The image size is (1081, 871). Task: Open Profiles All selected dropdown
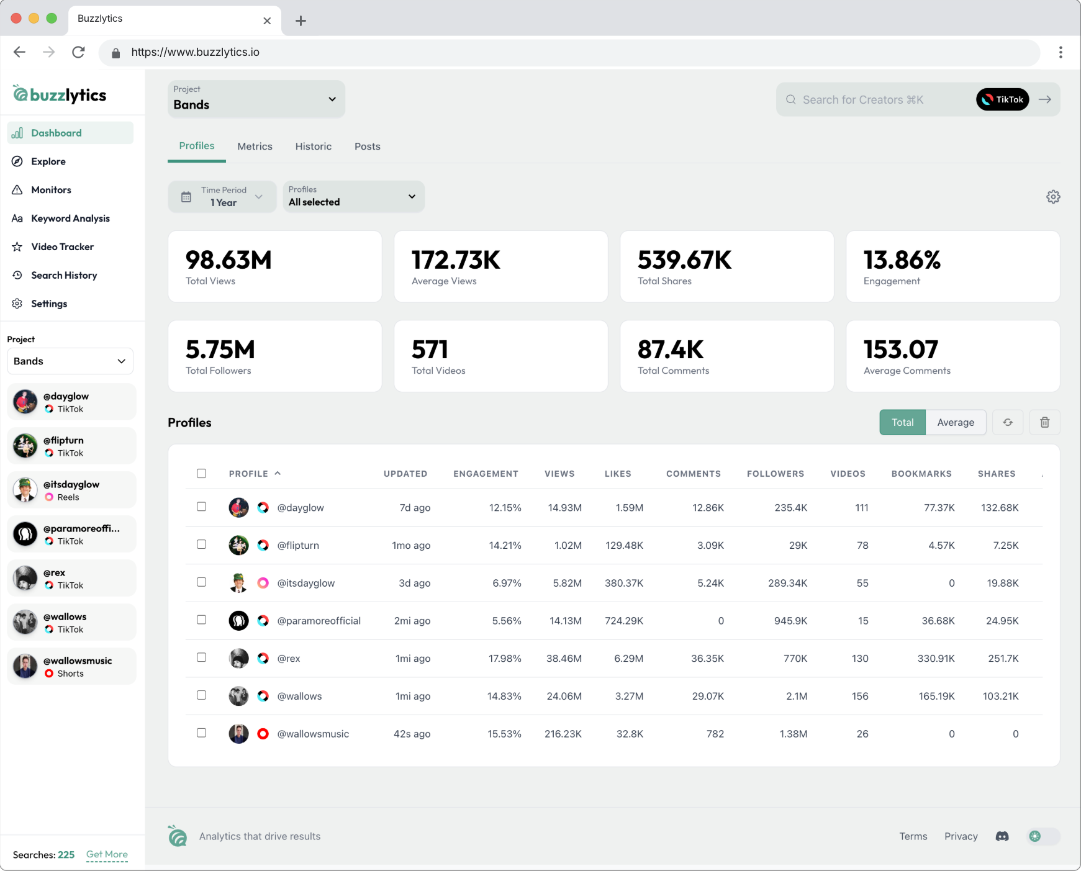[354, 197]
